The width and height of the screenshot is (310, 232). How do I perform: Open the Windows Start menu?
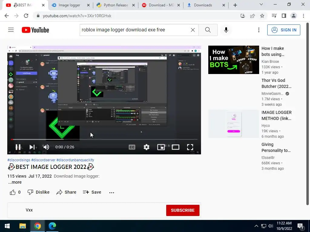(7, 226)
